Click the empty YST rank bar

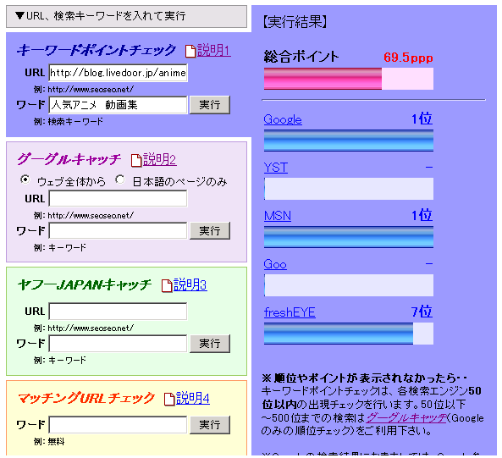coord(349,189)
